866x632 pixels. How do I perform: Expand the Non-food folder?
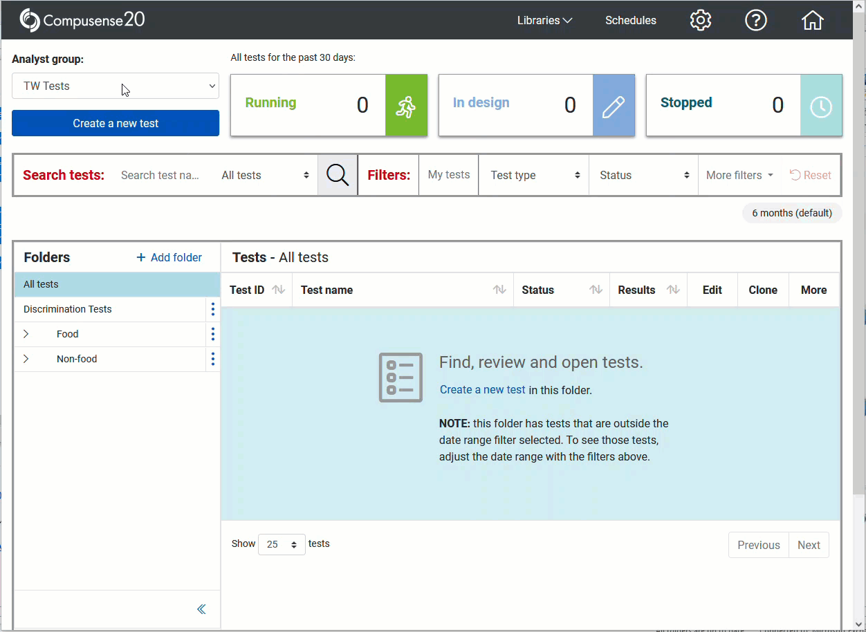(x=26, y=359)
